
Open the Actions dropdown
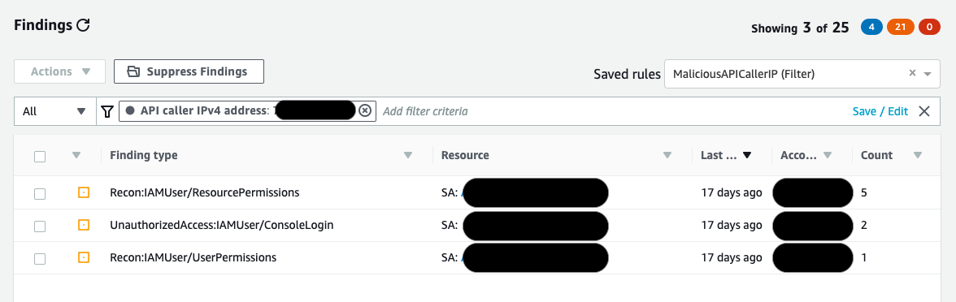pos(60,71)
